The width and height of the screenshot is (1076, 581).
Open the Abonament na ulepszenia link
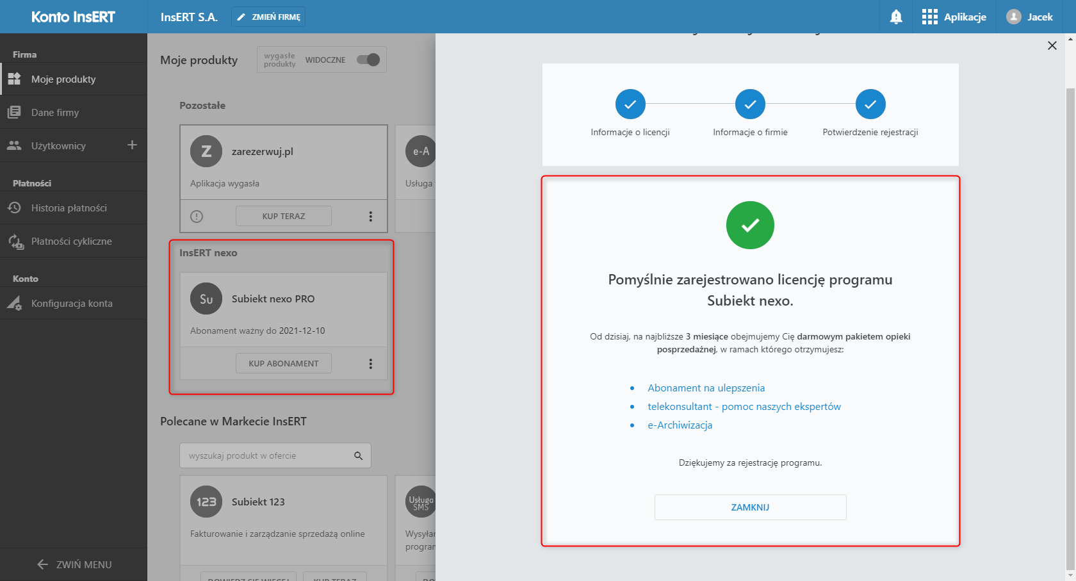click(x=706, y=388)
